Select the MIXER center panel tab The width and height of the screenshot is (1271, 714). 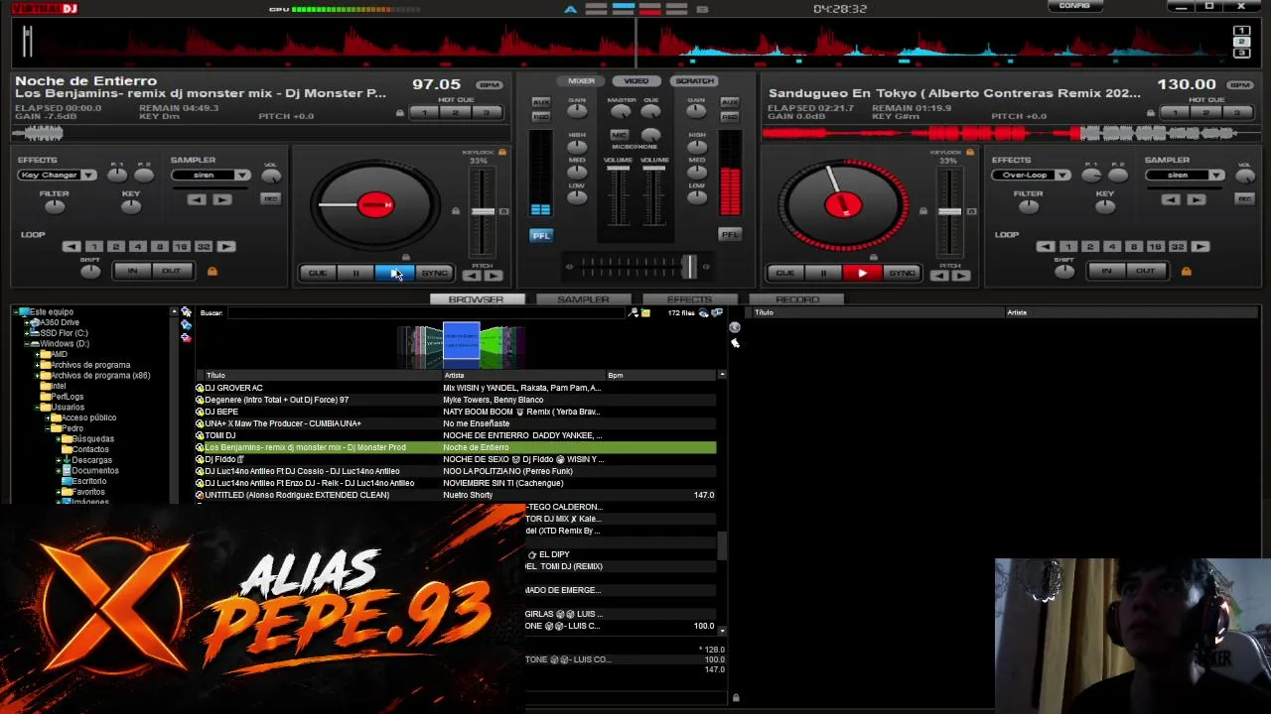coord(582,81)
